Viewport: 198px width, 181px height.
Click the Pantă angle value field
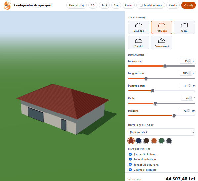click(x=187, y=98)
